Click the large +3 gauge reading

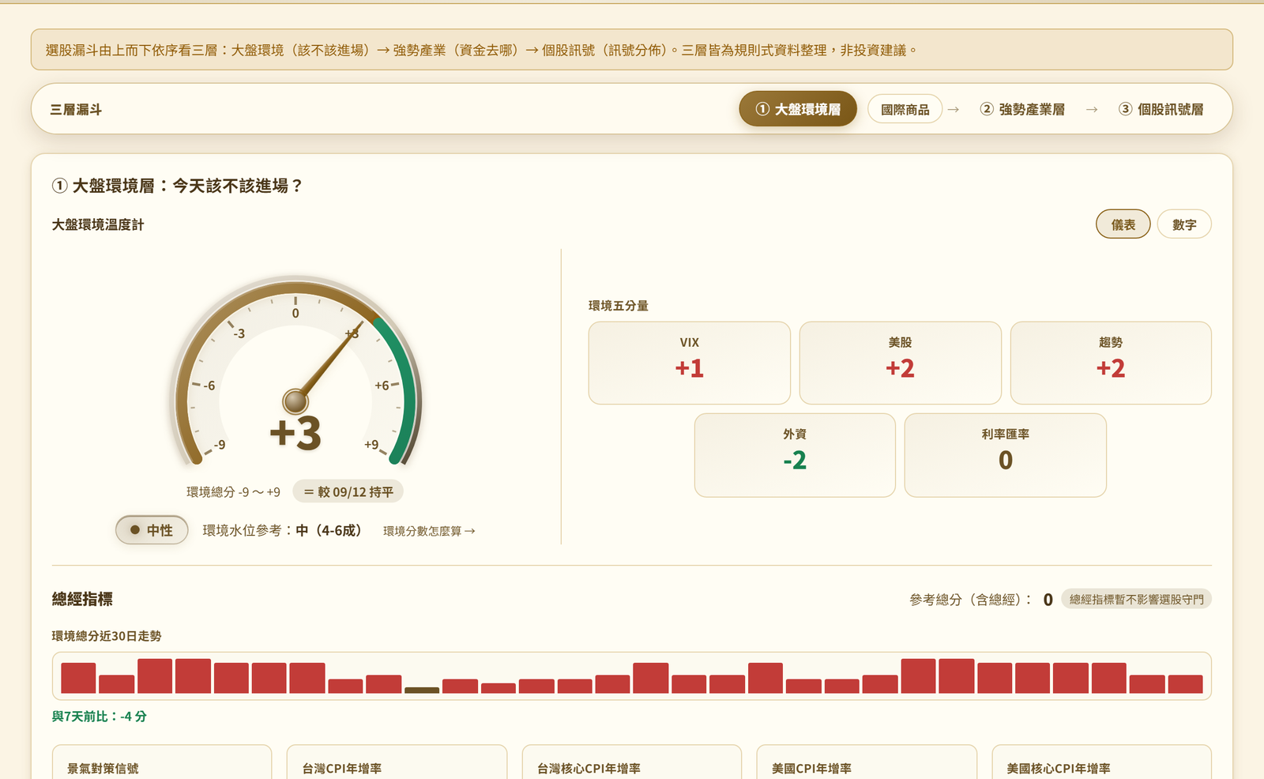295,433
